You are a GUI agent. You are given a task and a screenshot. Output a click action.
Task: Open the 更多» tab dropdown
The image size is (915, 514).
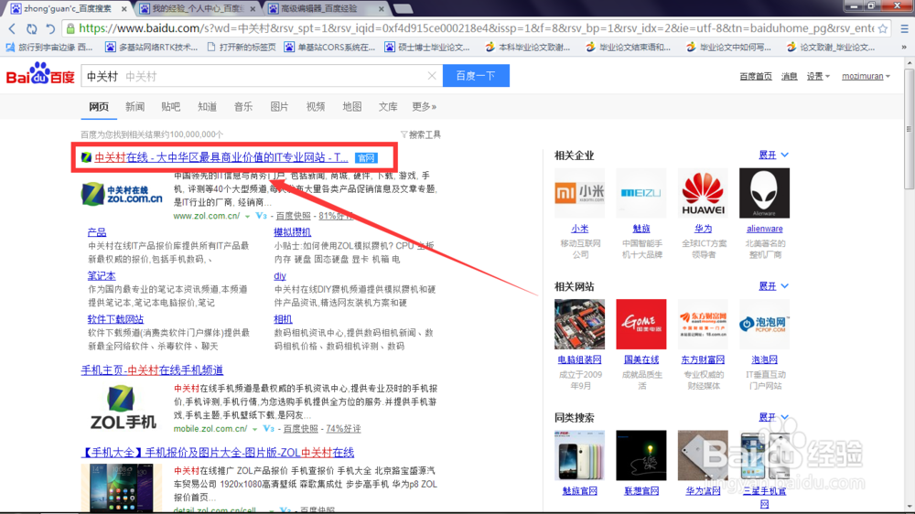pos(425,107)
